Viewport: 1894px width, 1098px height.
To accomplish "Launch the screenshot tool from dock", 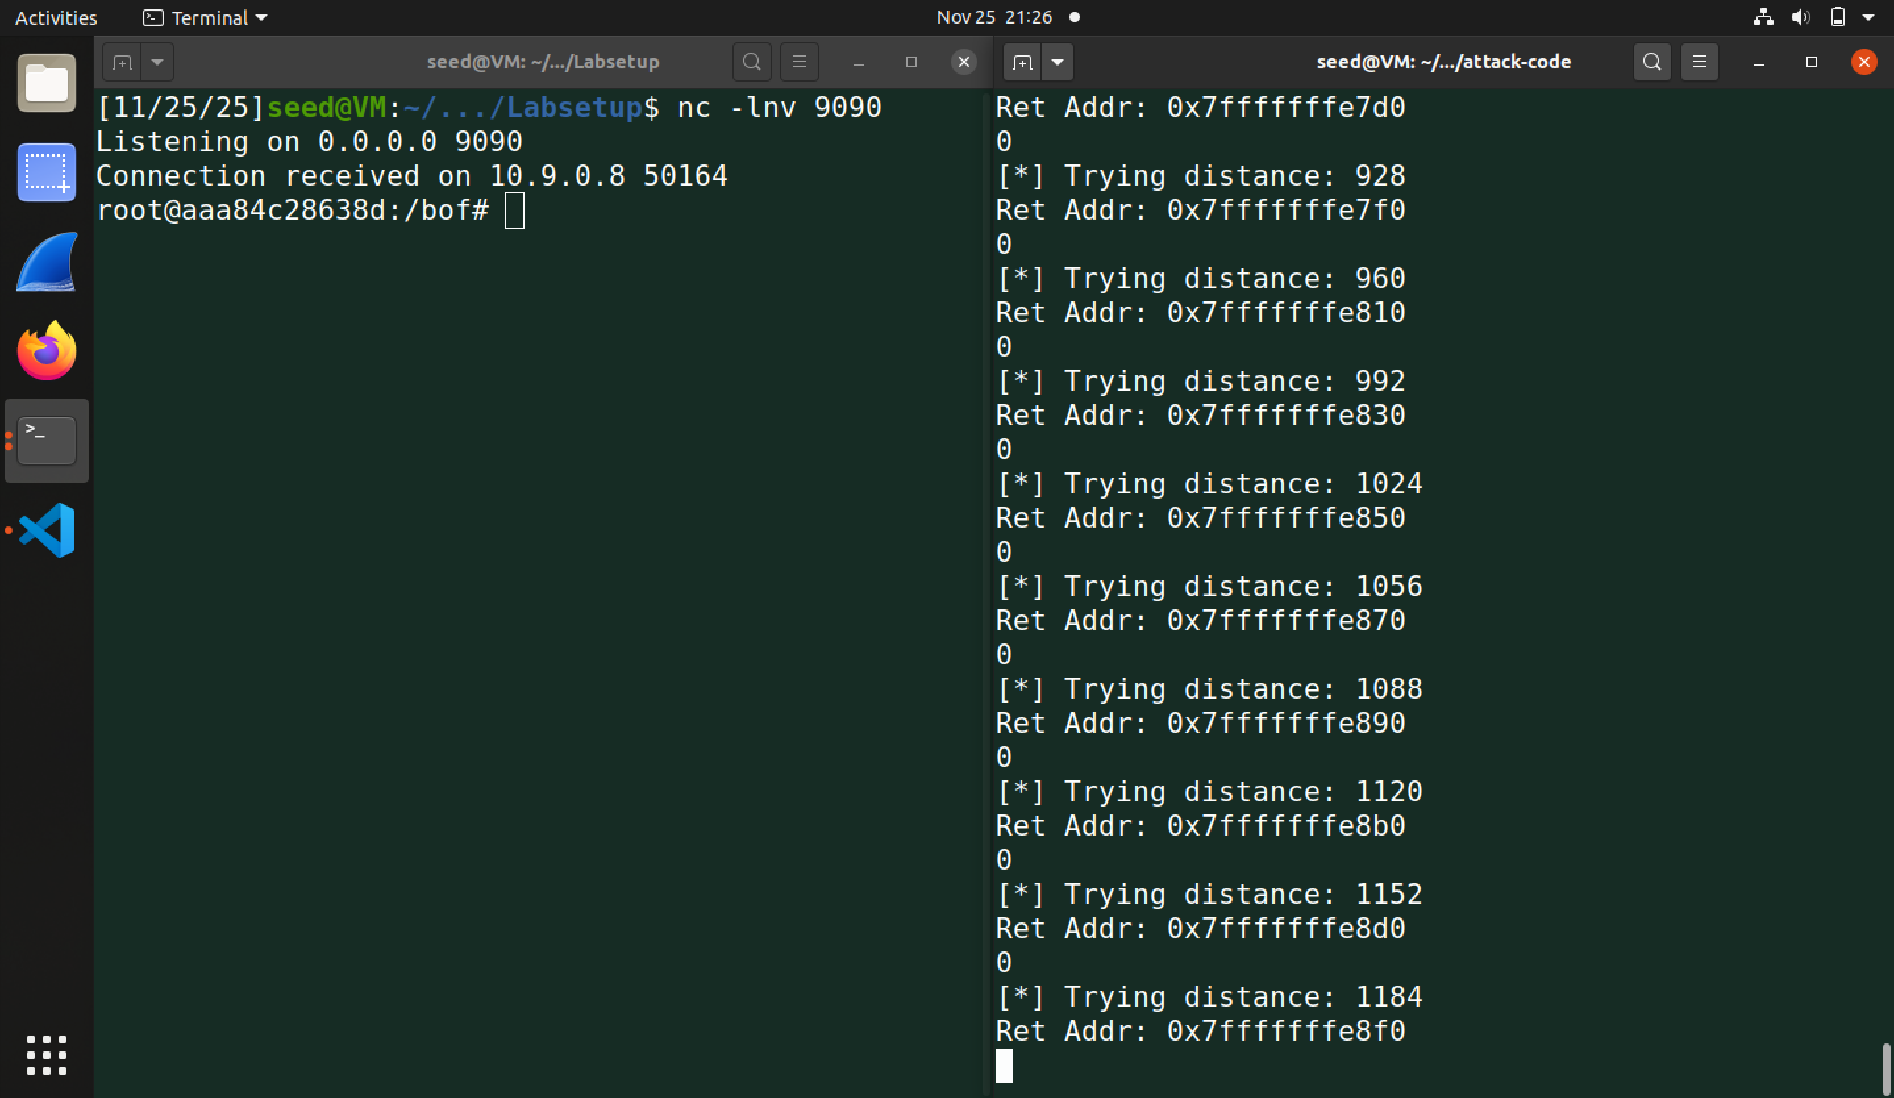I will point(47,173).
